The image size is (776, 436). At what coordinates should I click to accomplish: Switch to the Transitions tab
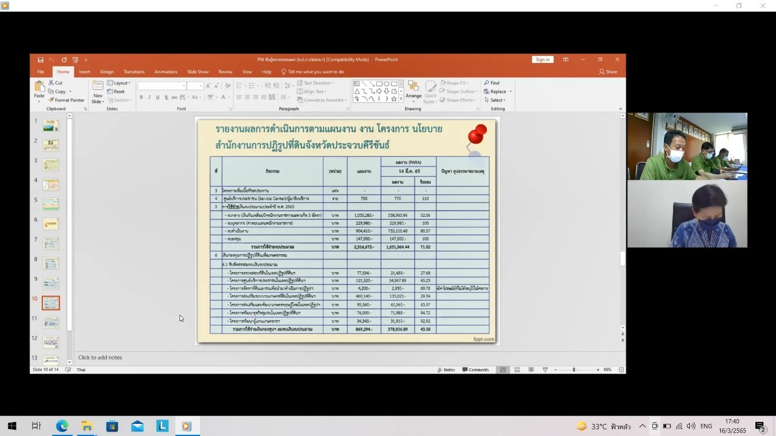(x=134, y=71)
